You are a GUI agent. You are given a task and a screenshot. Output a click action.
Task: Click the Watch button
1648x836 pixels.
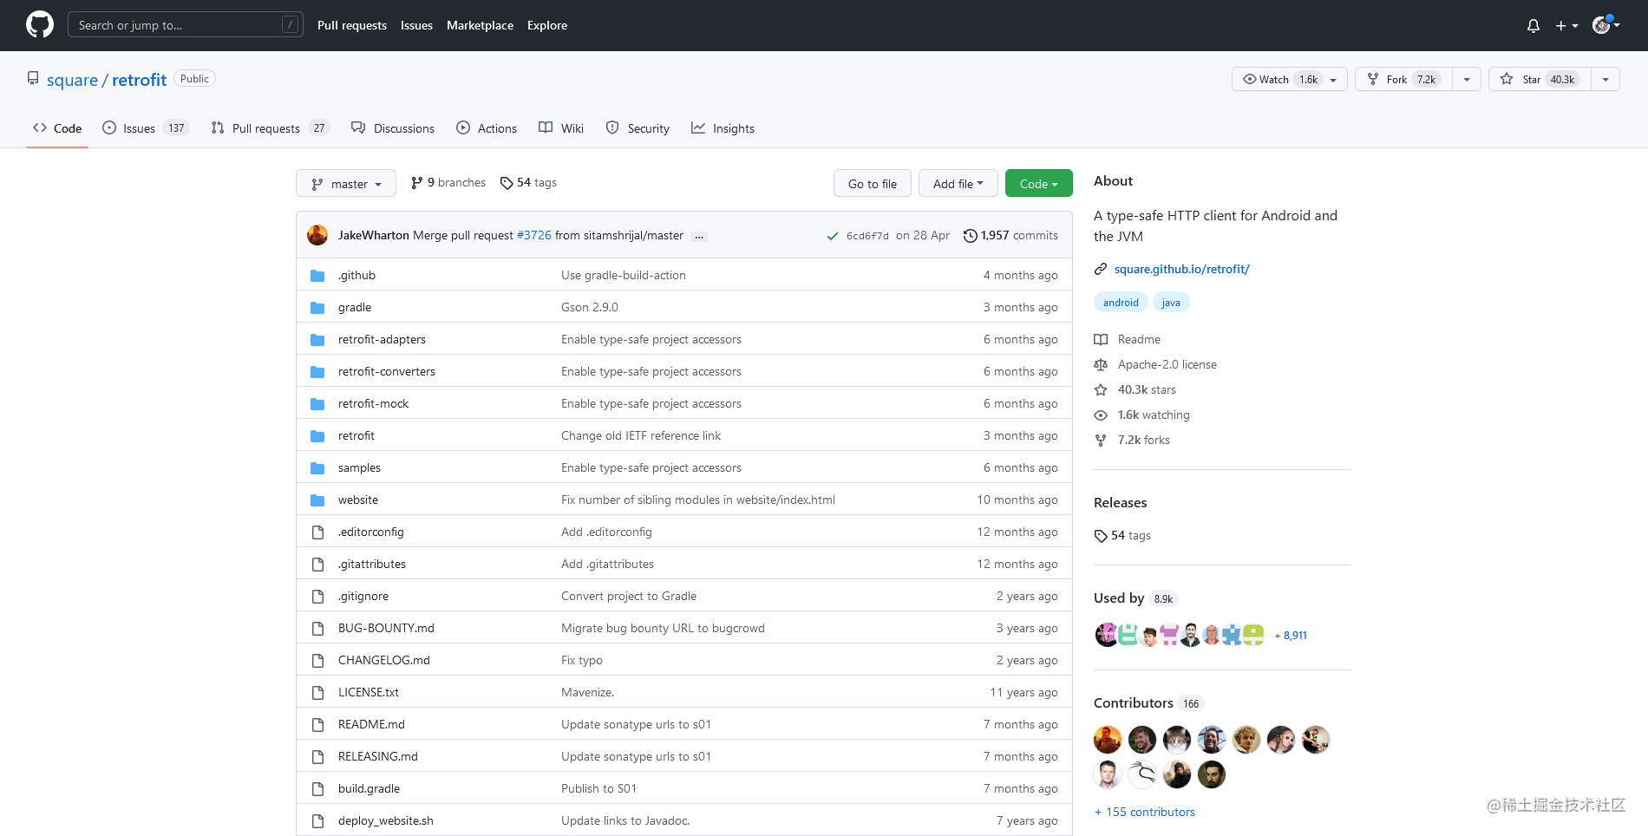point(1289,79)
